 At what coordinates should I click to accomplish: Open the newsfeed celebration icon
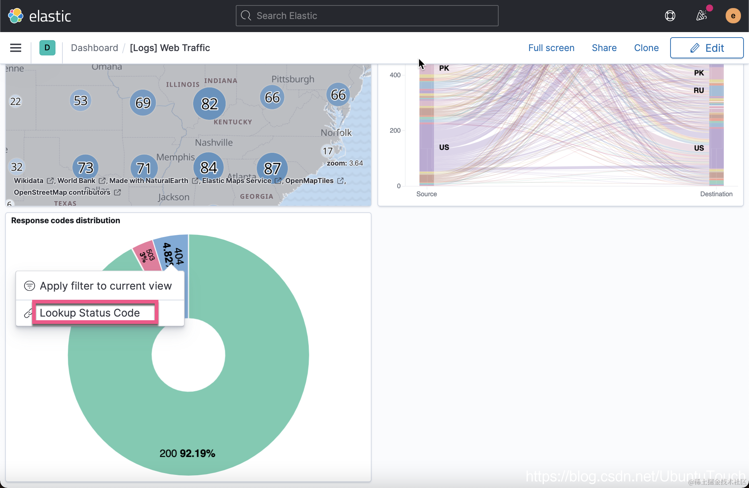tap(701, 16)
